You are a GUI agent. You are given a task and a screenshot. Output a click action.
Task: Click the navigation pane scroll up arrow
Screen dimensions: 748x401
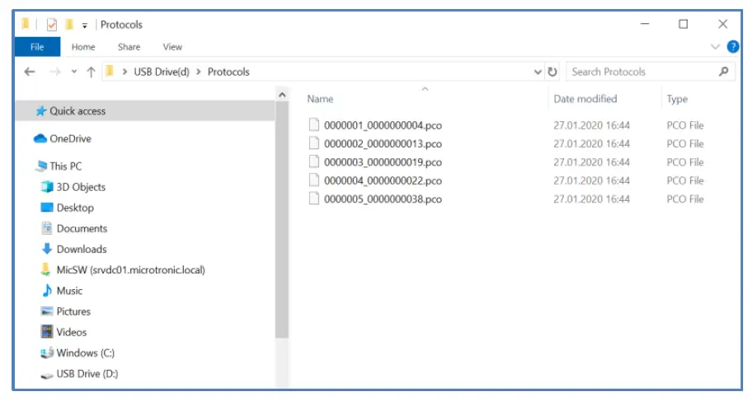click(282, 95)
